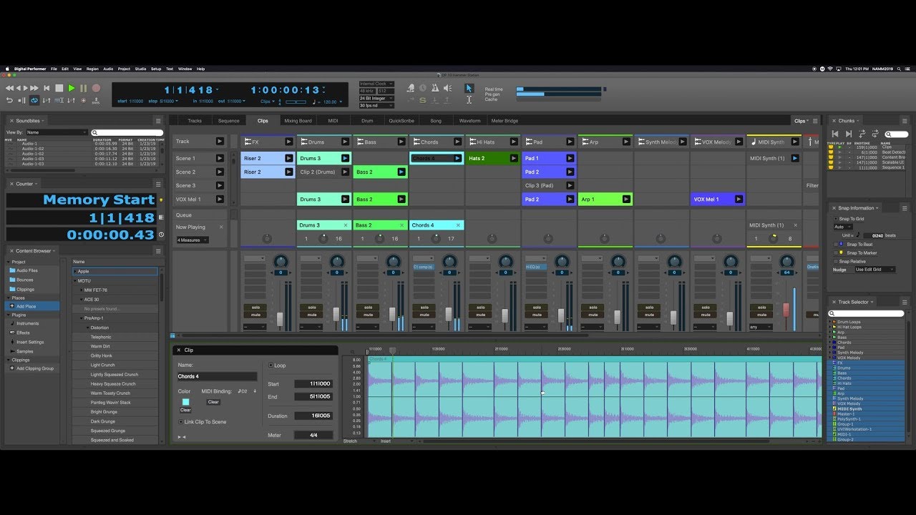Click the red Record button
916x515 pixels.
[96, 89]
